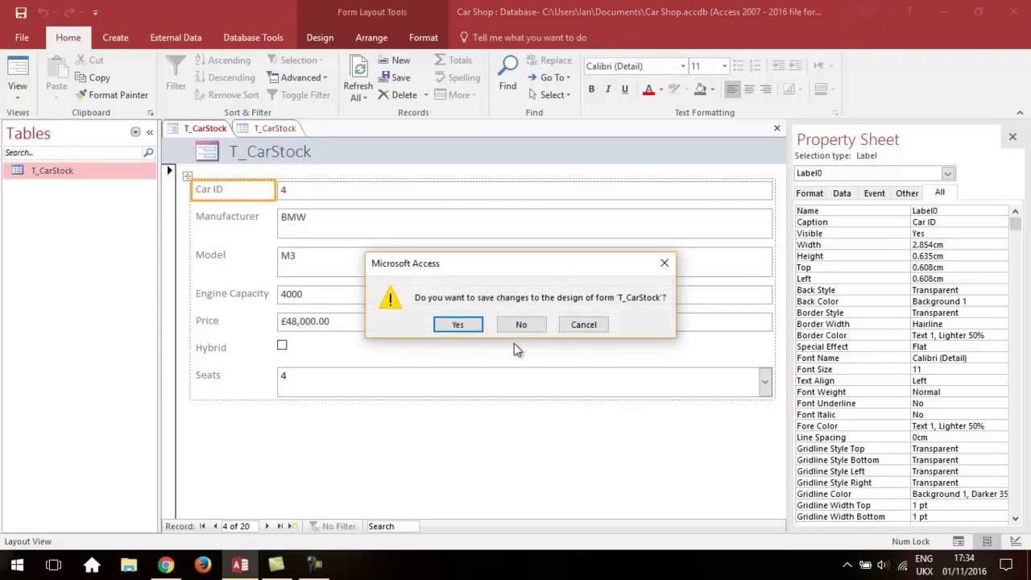Tick the Hybrid checkbox
The height and width of the screenshot is (580, 1031).
tap(282, 346)
